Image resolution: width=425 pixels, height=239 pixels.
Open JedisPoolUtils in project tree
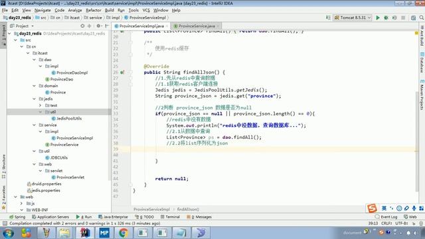66,118
